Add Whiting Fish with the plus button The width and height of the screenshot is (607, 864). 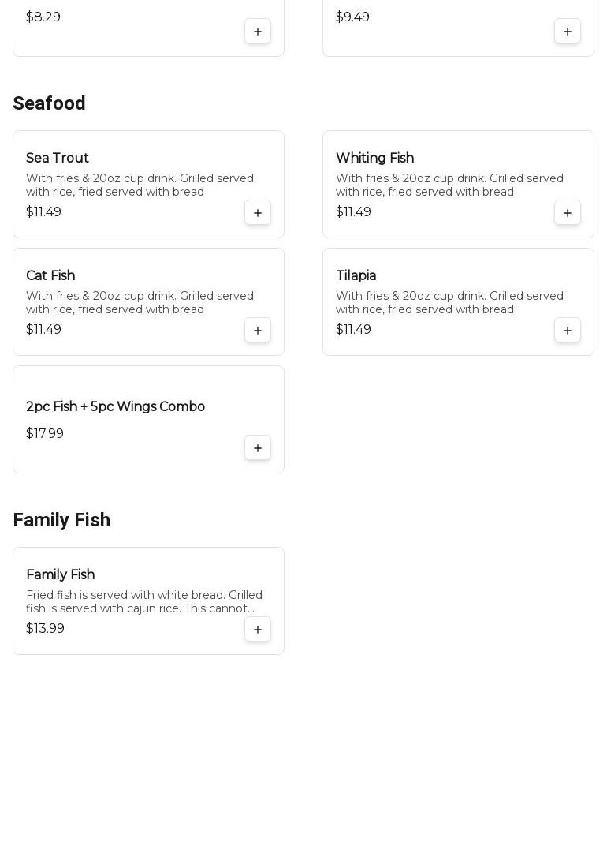(x=568, y=213)
